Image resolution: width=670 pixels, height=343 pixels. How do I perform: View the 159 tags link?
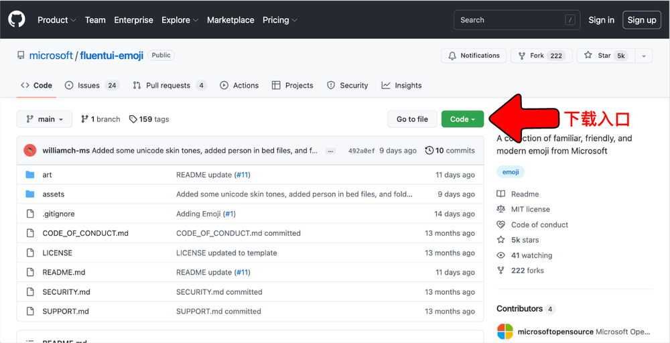tap(149, 119)
